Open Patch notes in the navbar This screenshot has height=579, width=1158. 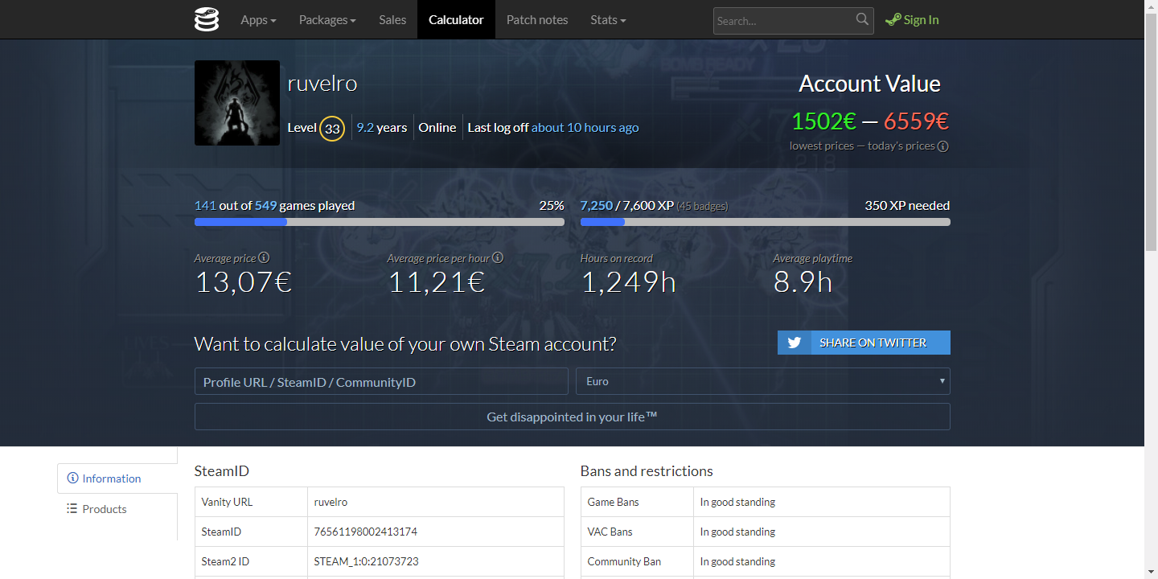(537, 19)
